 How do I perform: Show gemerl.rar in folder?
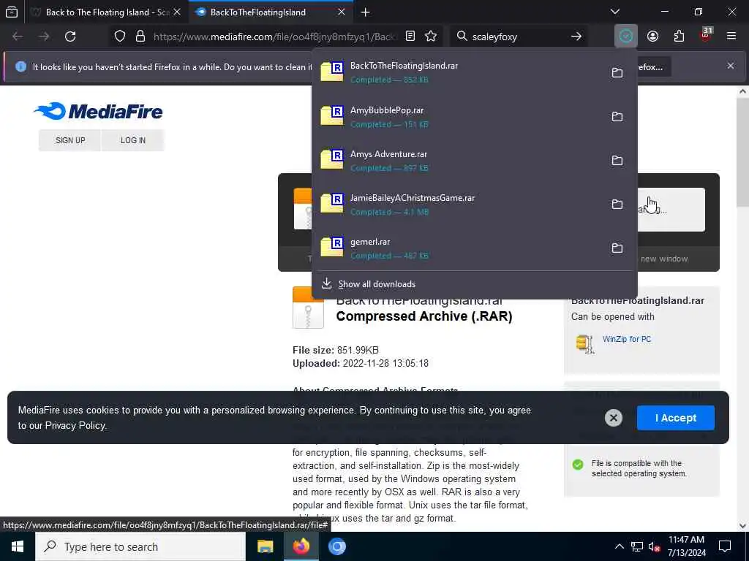(617, 248)
